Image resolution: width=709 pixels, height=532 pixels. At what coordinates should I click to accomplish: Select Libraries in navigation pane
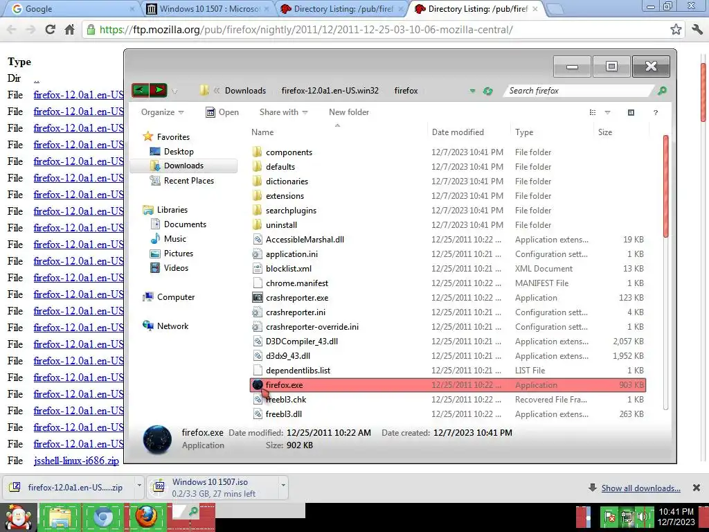(x=165, y=210)
